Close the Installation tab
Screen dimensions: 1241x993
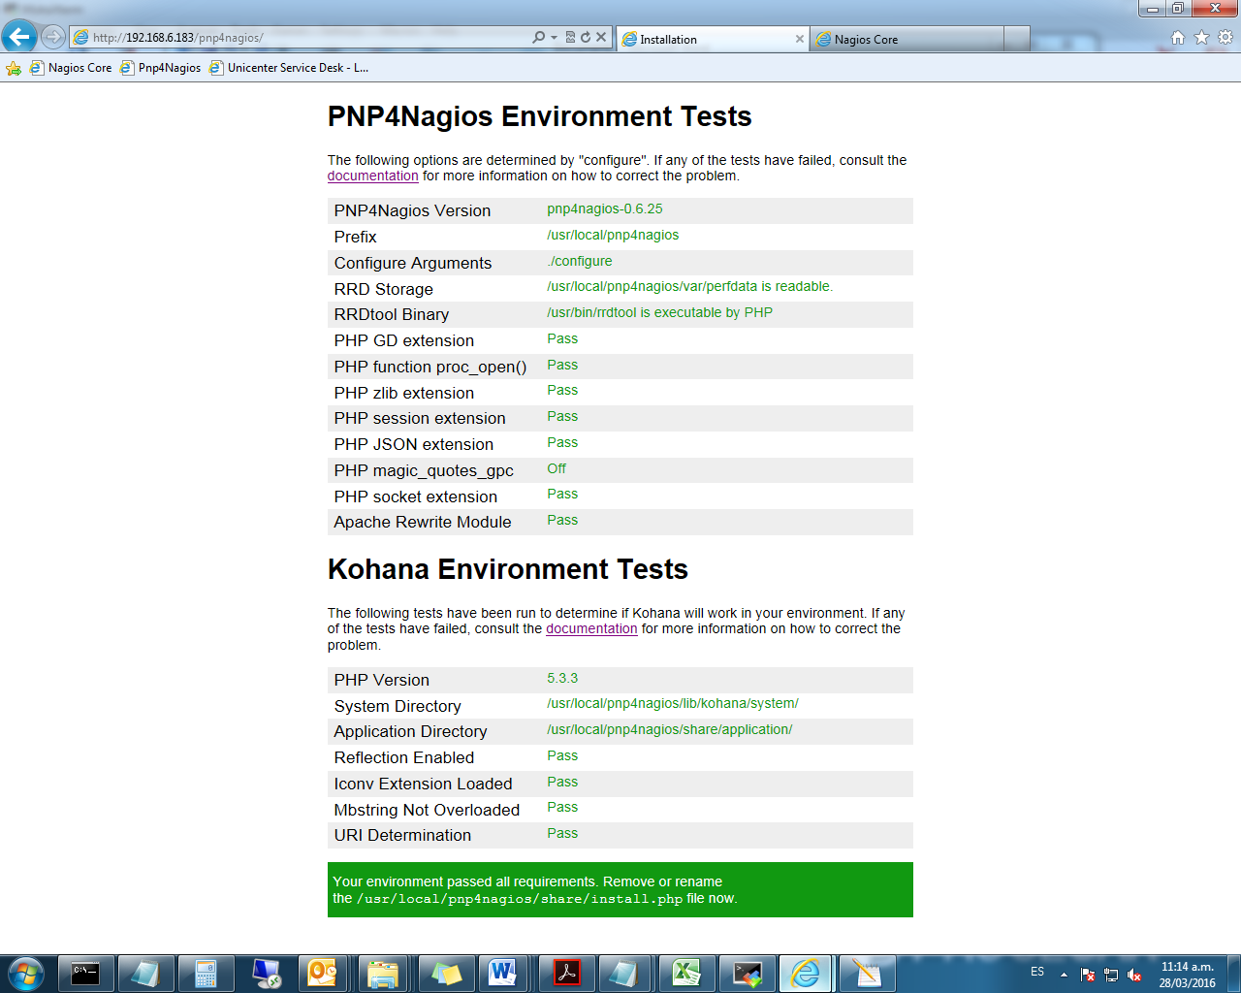click(800, 39)
